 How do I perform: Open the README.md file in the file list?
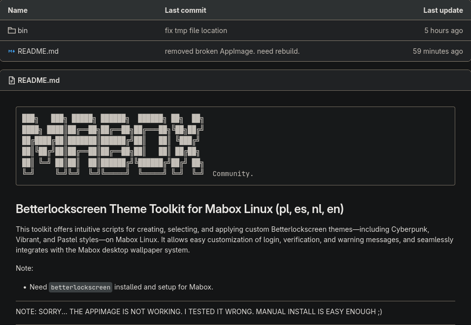[38, 51]
